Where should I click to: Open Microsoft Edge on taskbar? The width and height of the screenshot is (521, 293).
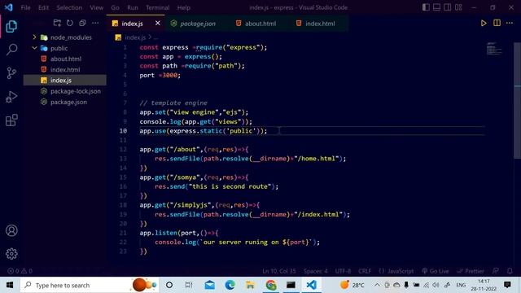click(x=230, y=285)
